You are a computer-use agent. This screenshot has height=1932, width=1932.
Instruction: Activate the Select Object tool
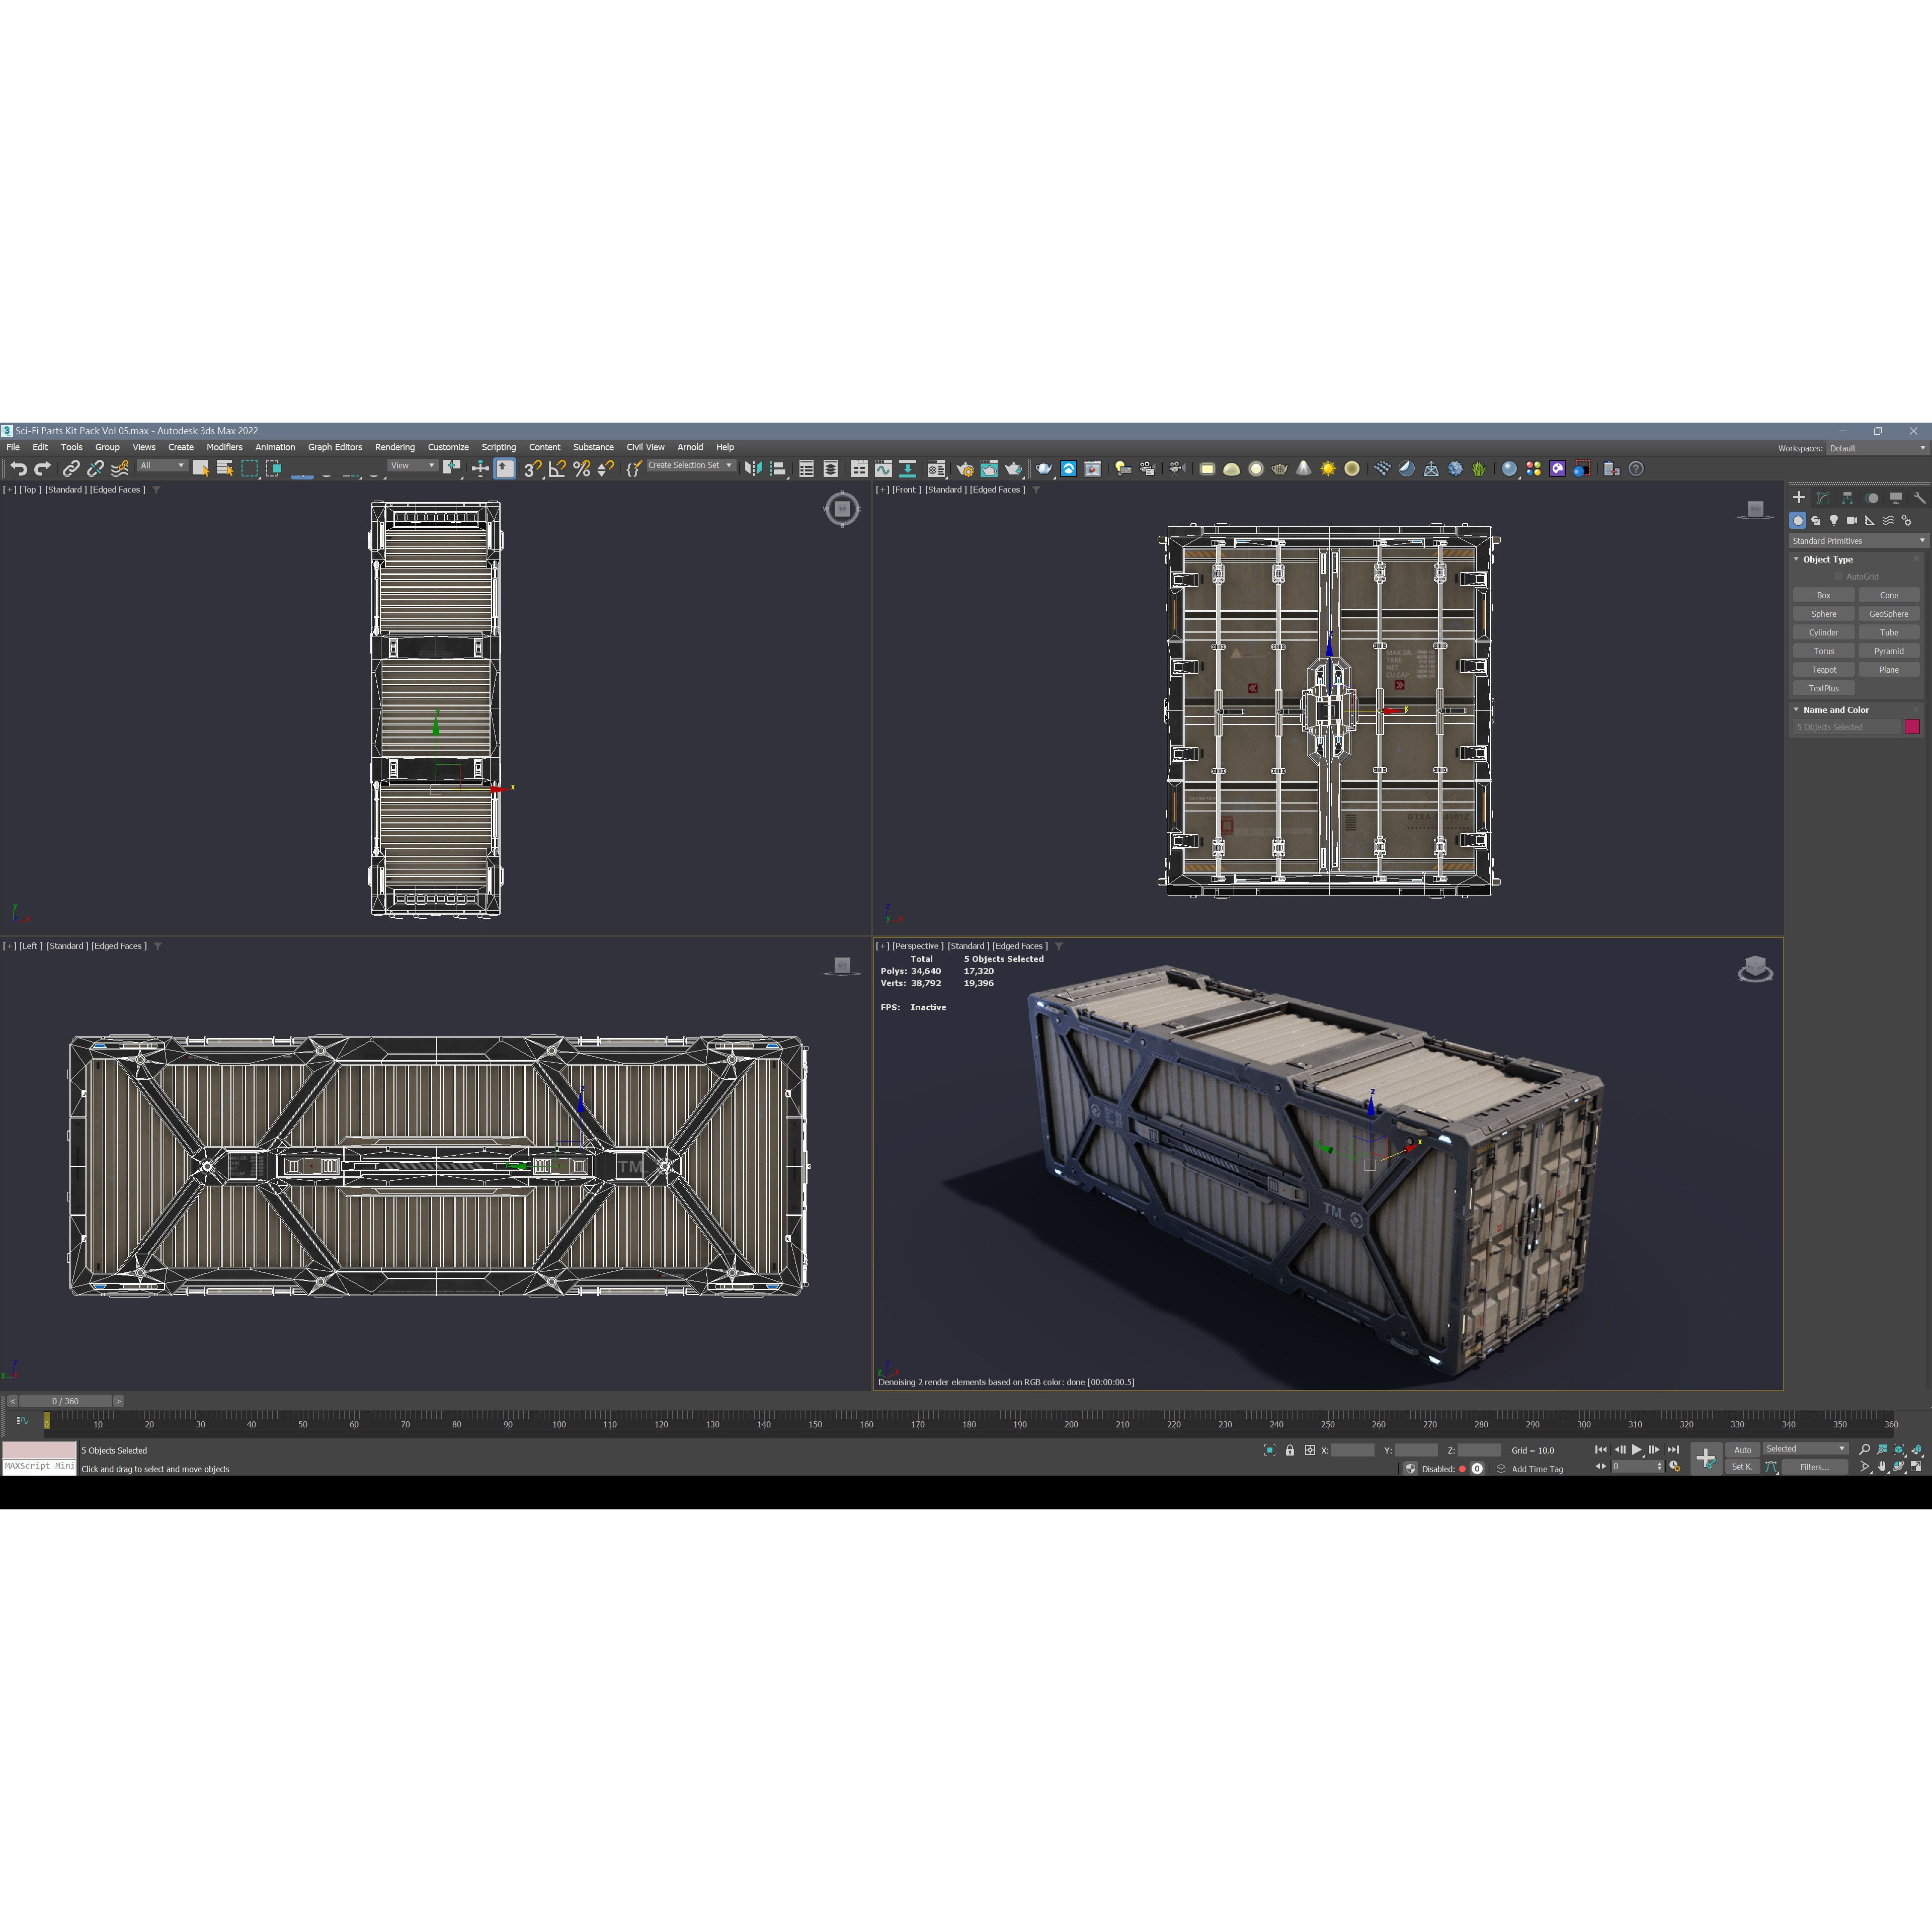pos(200,469)
